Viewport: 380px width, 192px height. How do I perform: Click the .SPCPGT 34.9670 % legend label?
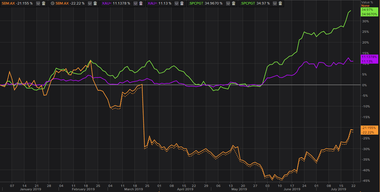click(205, 3)
